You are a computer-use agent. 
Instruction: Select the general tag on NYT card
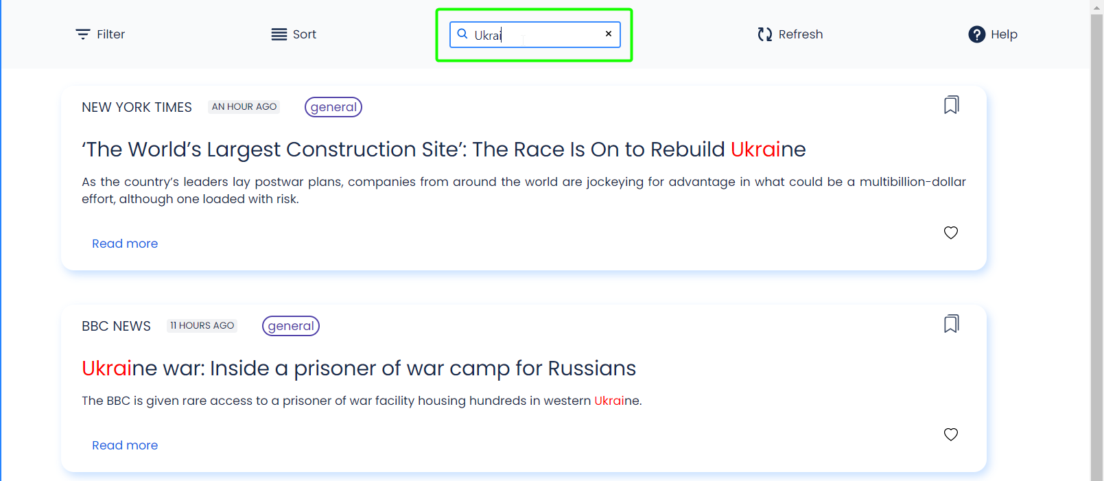(333, 107)
